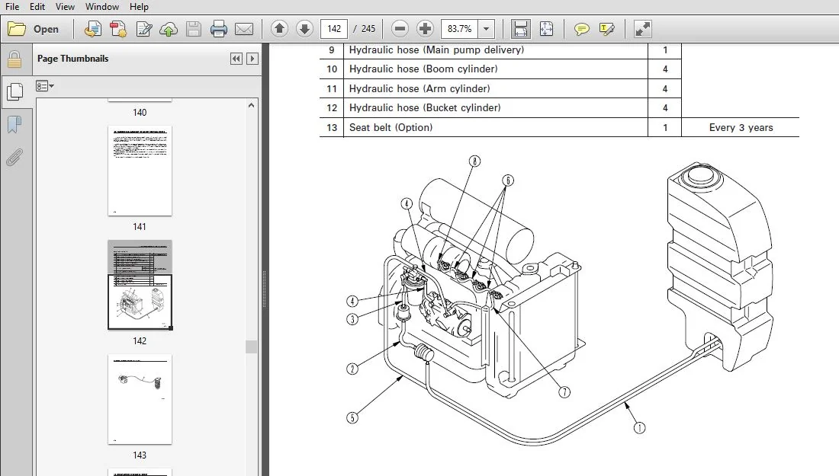
Task: Click the page label 140
Action: coord(140,113)
